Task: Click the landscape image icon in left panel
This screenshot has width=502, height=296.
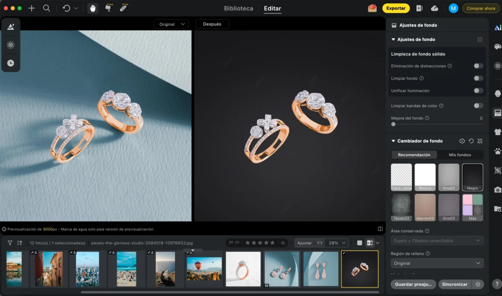Action: pyautogui.click(x=11, y=27)
